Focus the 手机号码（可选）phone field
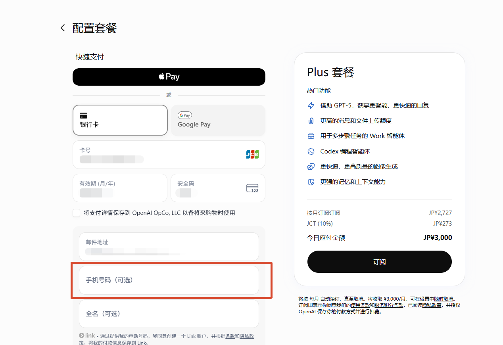503x345 pixels. [x=169, y=280]
